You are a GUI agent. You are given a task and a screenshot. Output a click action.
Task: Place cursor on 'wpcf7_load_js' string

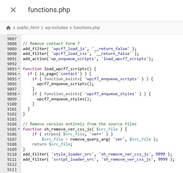[x=69, y=49]
